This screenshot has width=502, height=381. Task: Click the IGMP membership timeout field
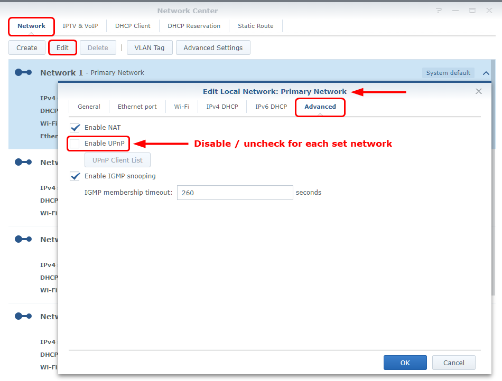tap(235, 193)
